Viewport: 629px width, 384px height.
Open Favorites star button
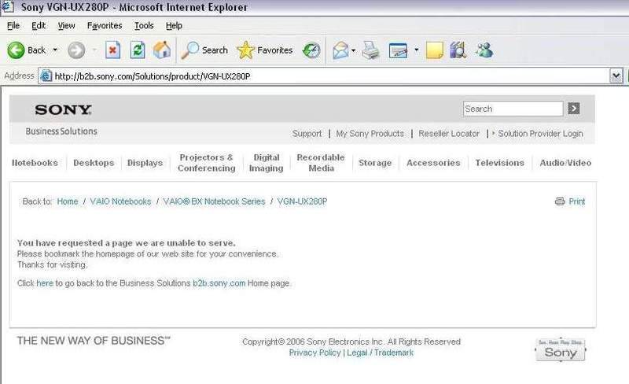[x=265, y=50]
